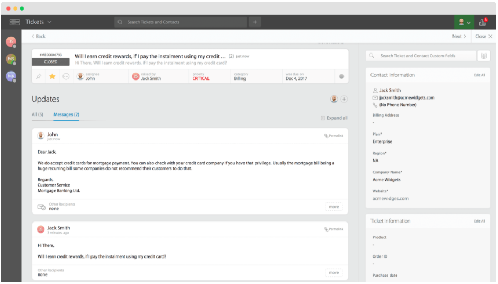Focus the Search Tickets and Contacts field
498x284 pixels.
click(180, 22)
